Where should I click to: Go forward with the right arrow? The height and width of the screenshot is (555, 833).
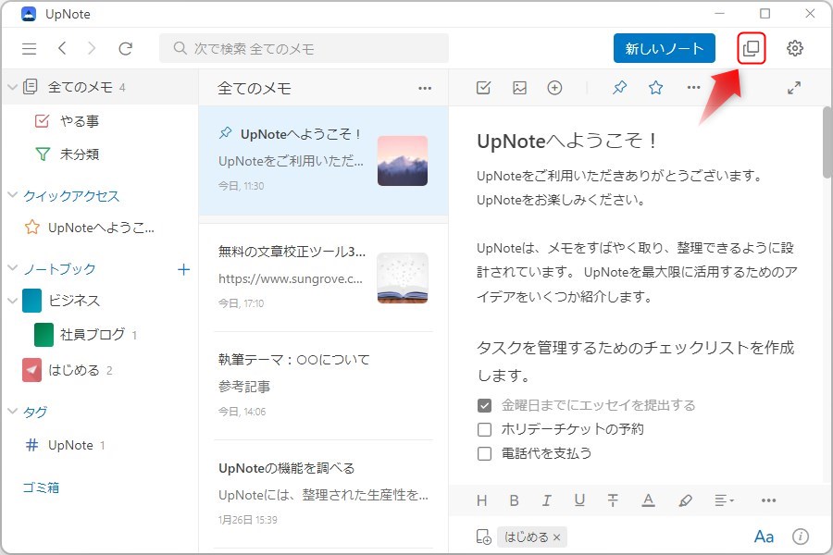click(92, 48)
